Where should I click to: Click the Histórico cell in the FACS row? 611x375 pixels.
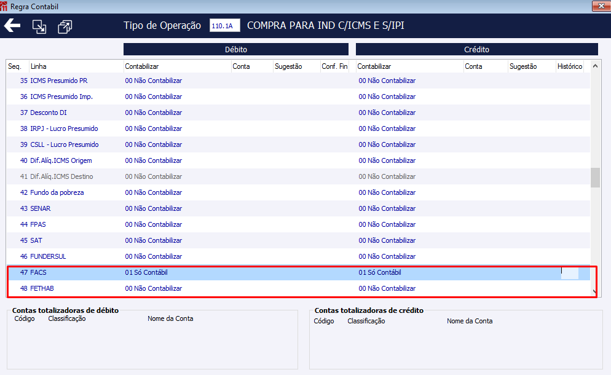pos(570,272)
